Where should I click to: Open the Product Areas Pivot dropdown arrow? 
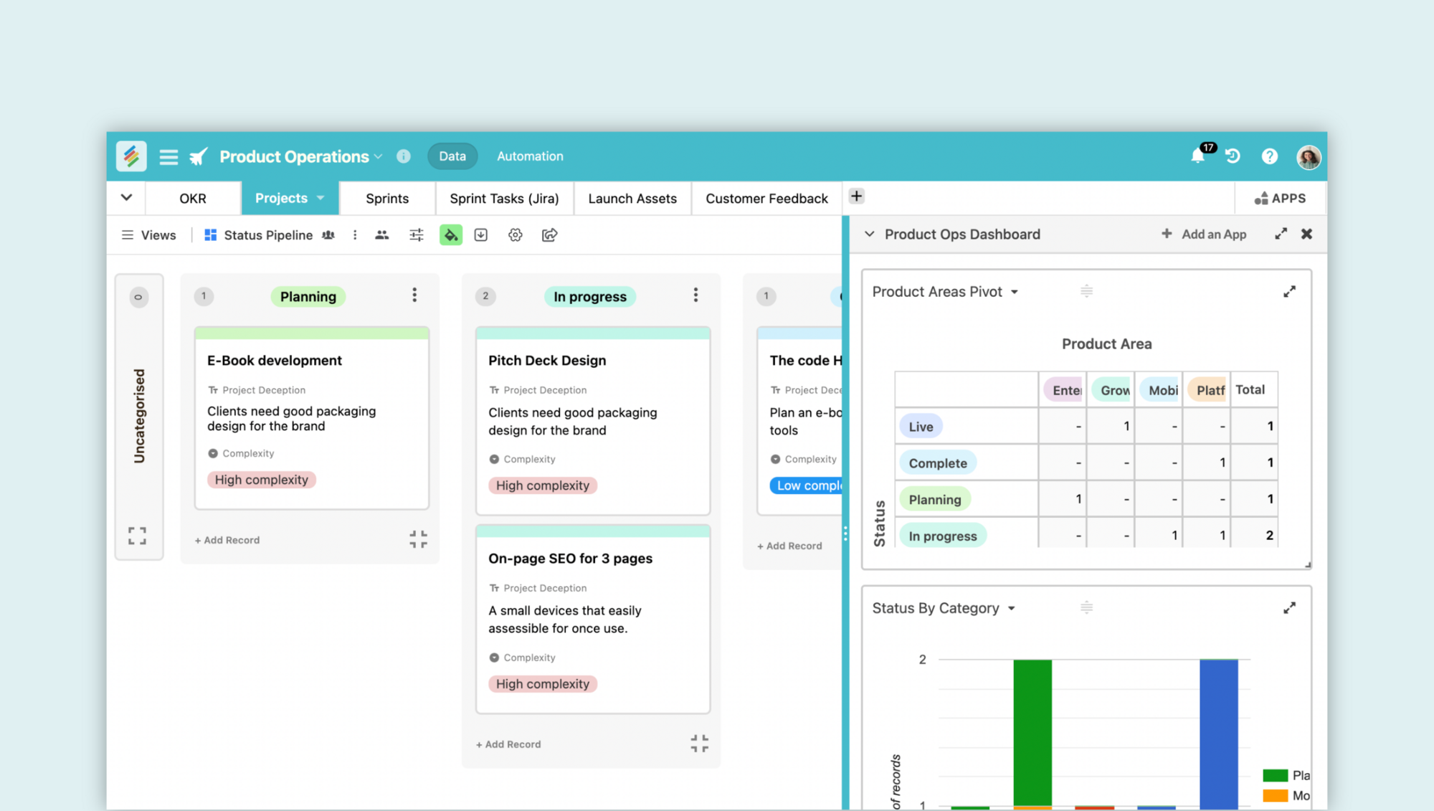tap(1015, 292)
